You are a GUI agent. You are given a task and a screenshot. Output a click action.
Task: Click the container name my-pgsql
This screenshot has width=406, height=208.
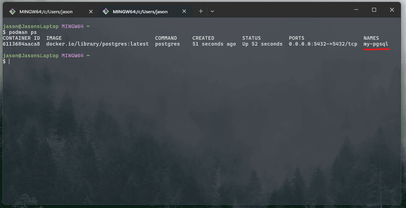point(376,44)
